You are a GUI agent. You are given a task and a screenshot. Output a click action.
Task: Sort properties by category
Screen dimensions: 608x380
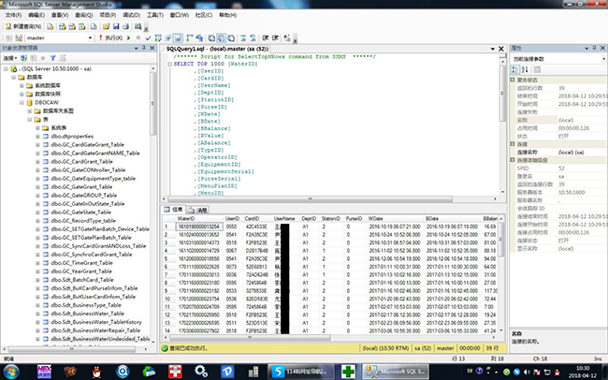click(x=515, y=70)
